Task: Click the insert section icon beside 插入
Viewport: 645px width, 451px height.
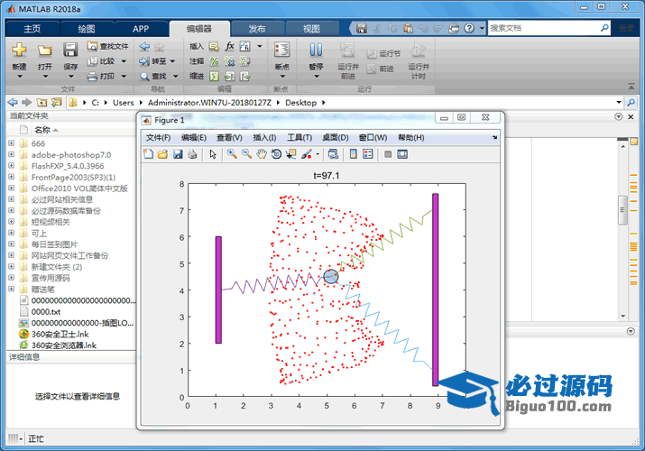Action: (214, 47)
